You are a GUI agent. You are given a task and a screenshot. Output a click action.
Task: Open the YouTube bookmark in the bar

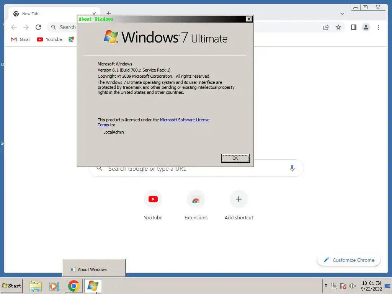click(49, 39)
